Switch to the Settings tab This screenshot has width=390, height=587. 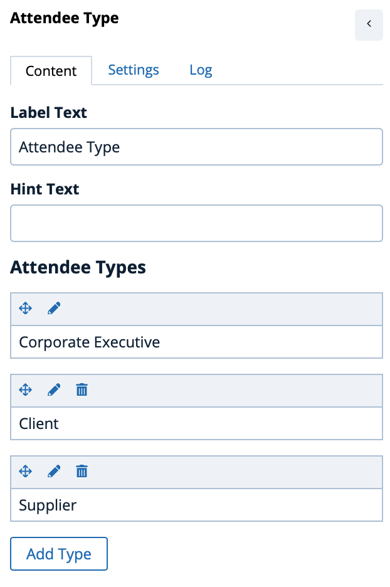pos(134,70)
